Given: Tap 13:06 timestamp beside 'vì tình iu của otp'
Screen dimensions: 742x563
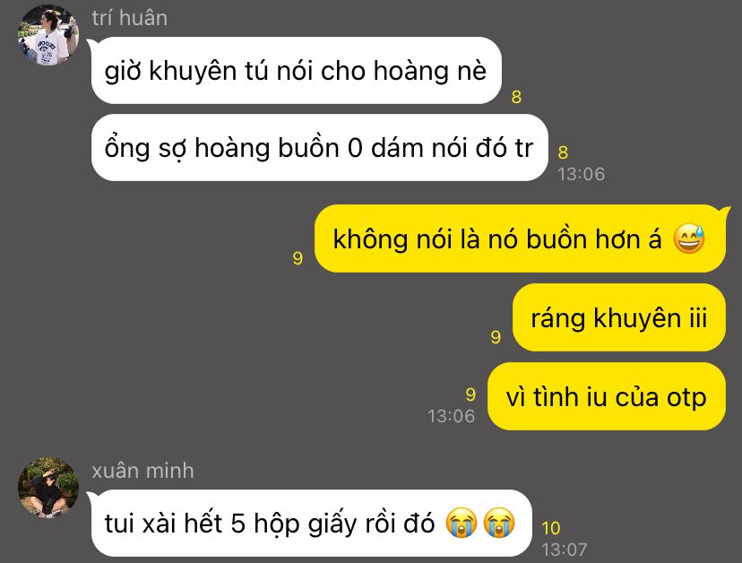Looking at the screenshot, I should [x=451, y=416].
